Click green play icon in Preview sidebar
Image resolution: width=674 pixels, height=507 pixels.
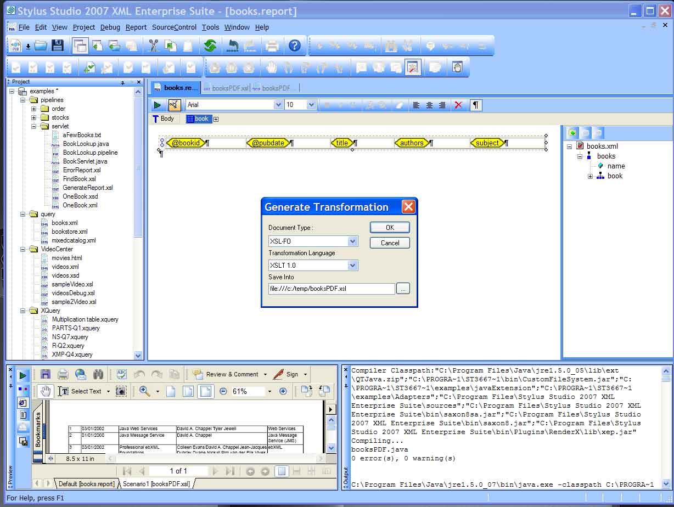click(23, 376)
